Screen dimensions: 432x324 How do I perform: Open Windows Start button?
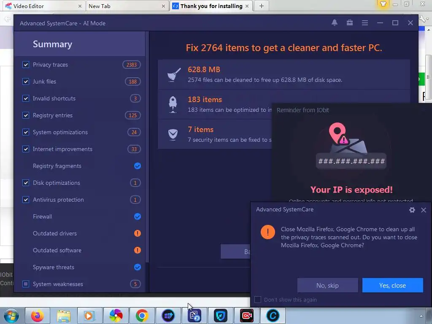[x=11, y=316]
